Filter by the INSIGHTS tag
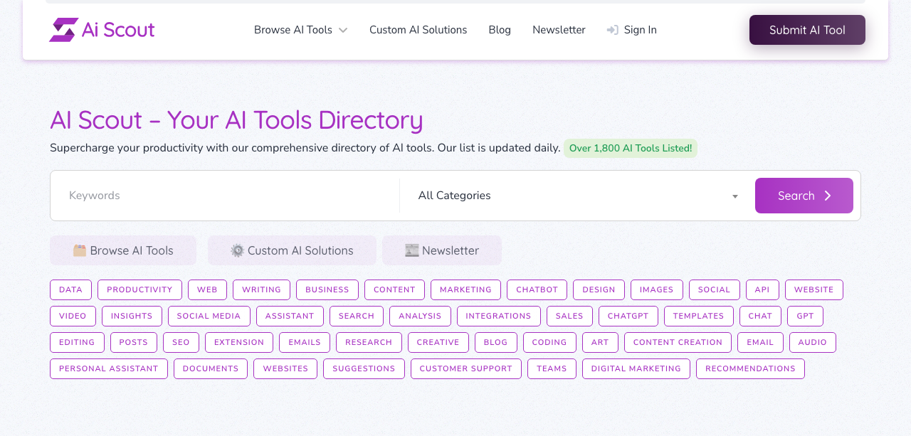The image size is (911, 436). [132, 316]
